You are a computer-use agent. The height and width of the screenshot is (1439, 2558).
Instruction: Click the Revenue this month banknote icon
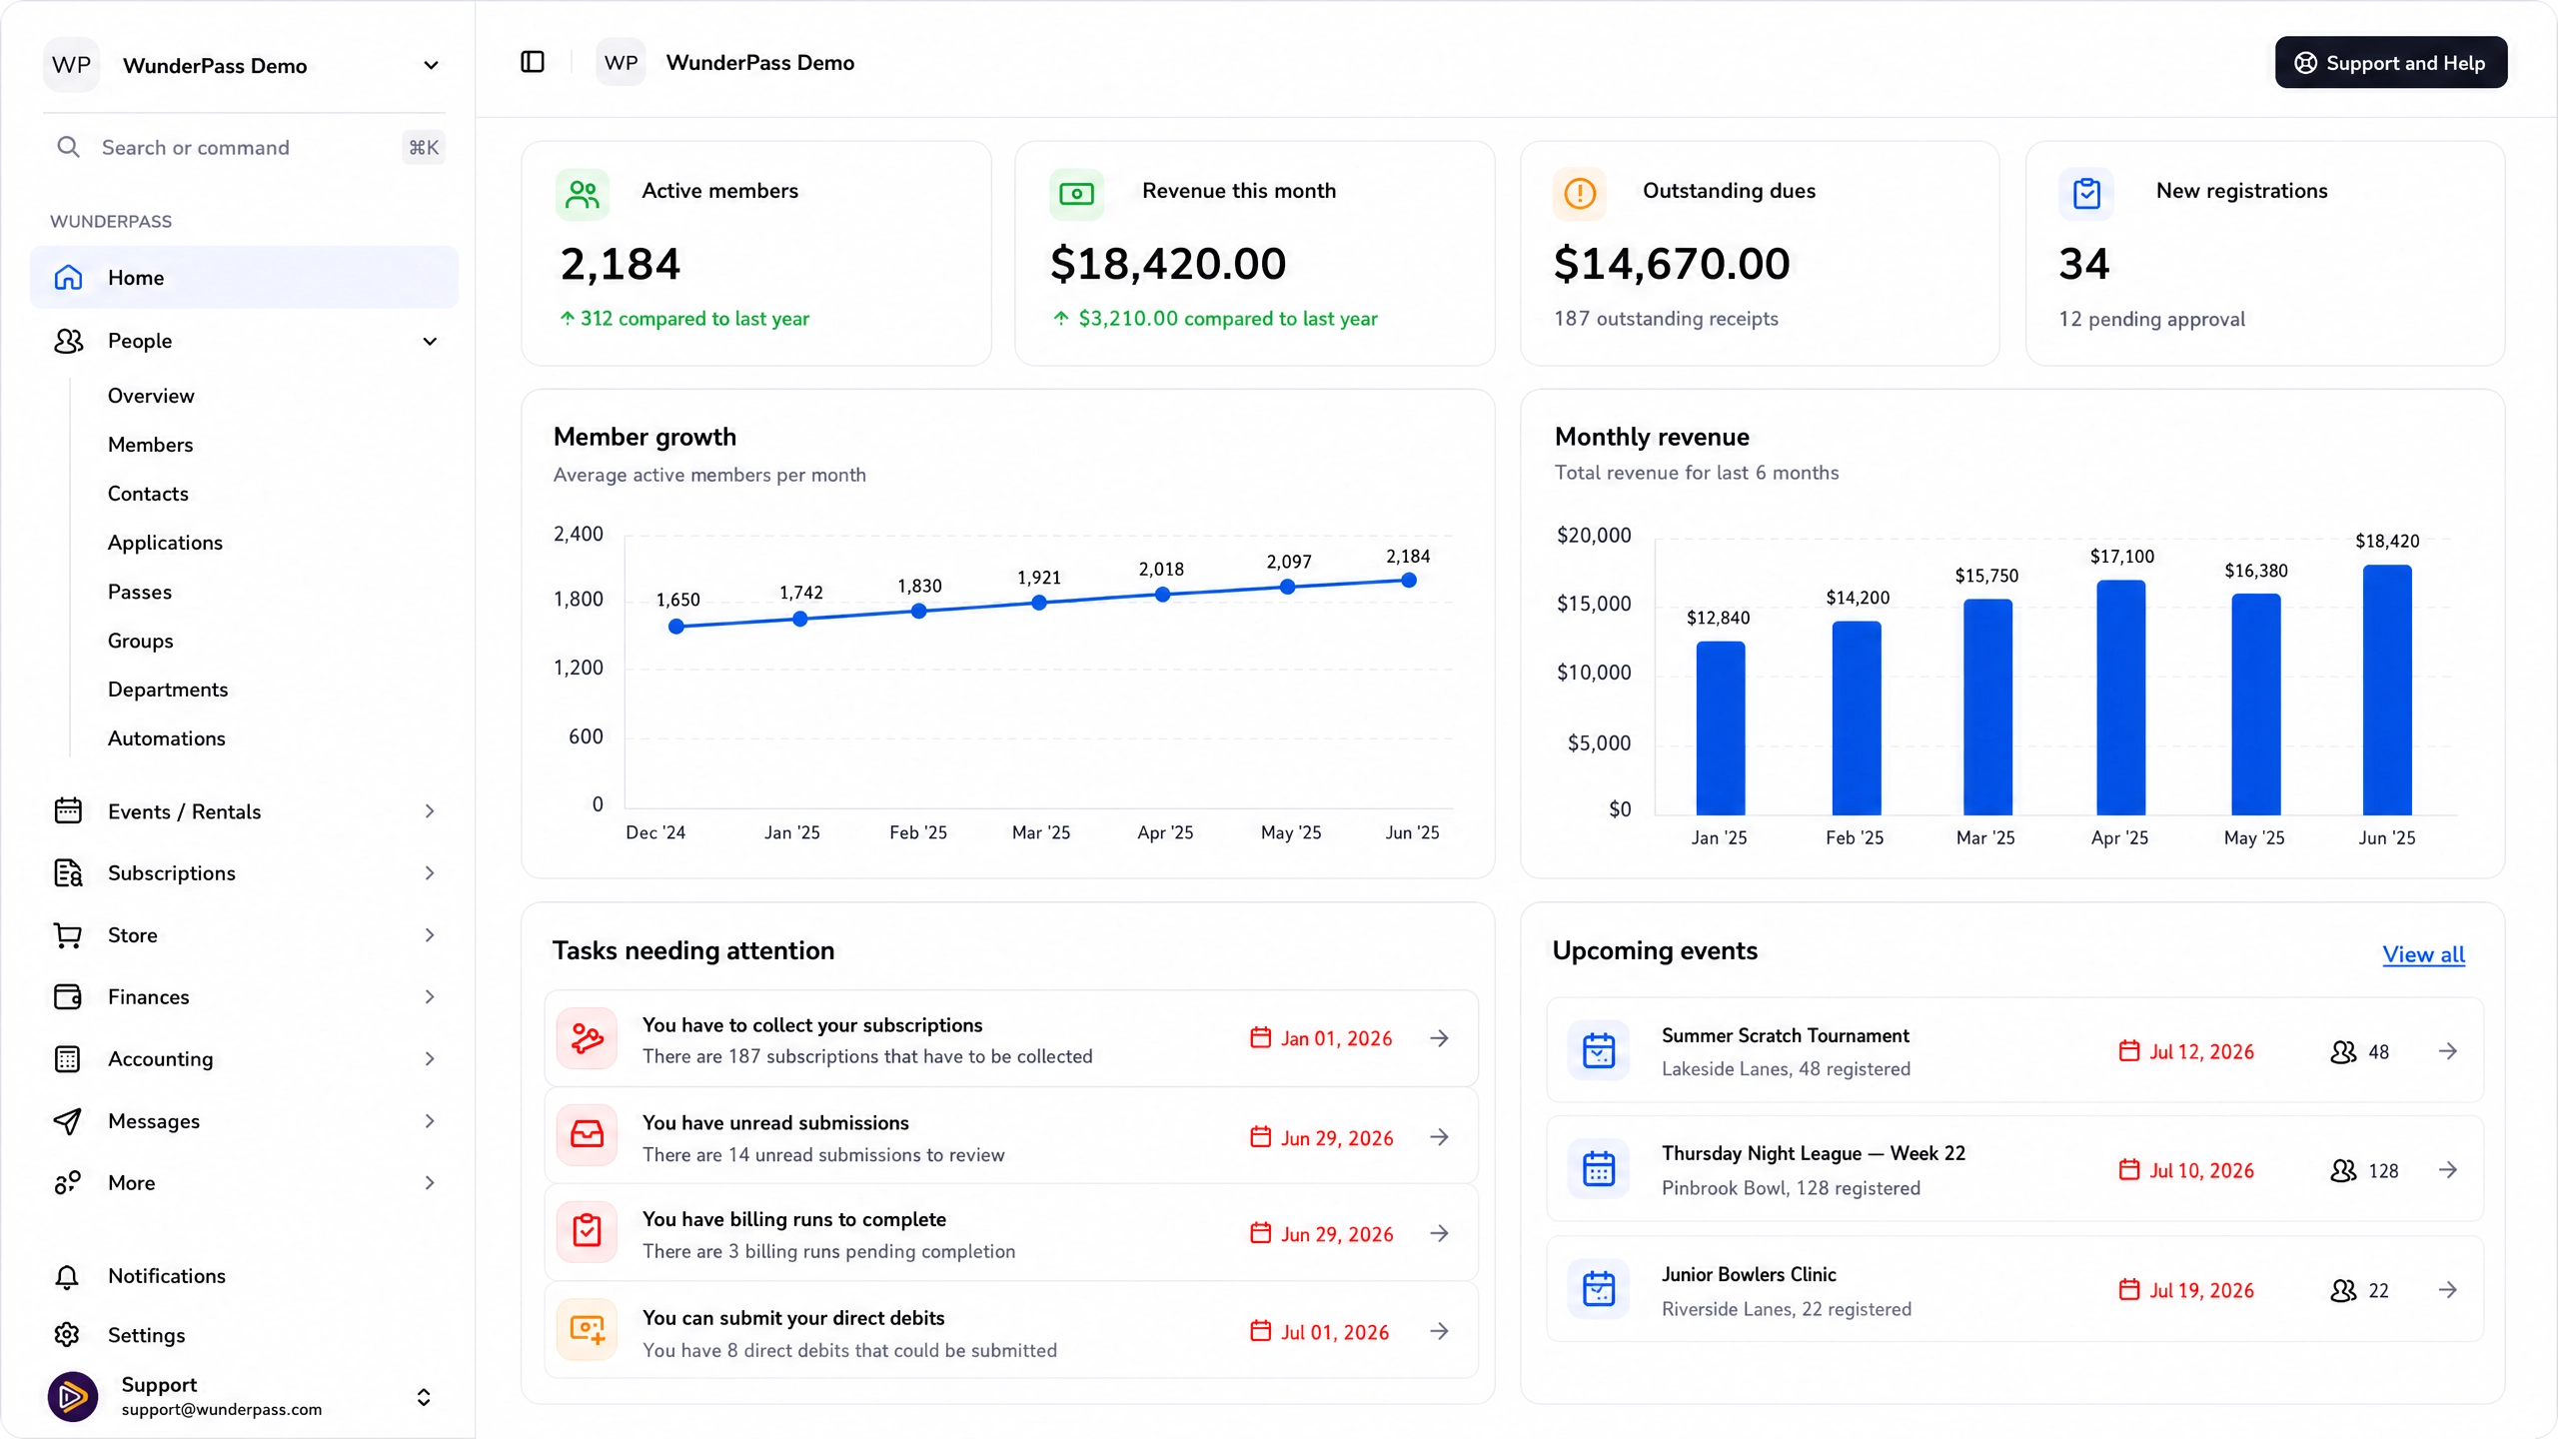click(1076, 193)
